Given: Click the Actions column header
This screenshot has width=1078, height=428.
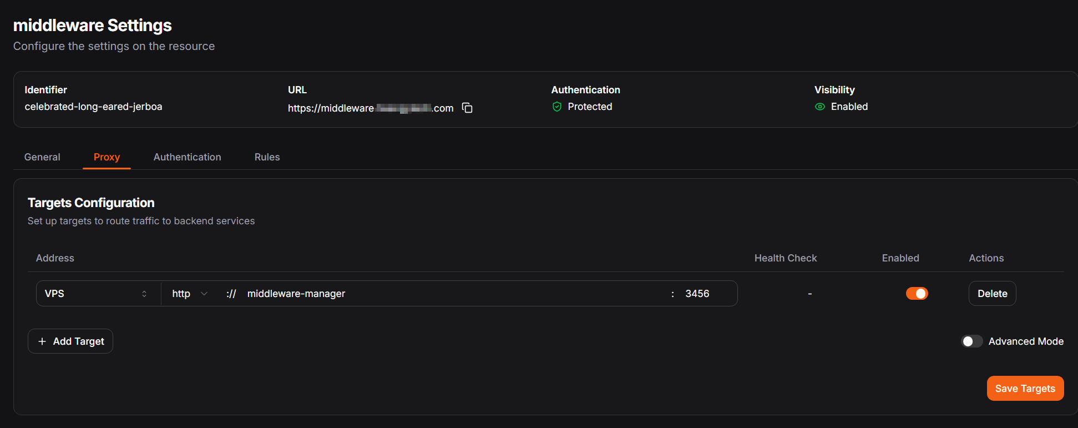Looking at the screenshot, I should [986, 258].
